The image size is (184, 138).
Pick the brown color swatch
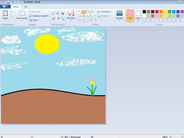point(153,16)
